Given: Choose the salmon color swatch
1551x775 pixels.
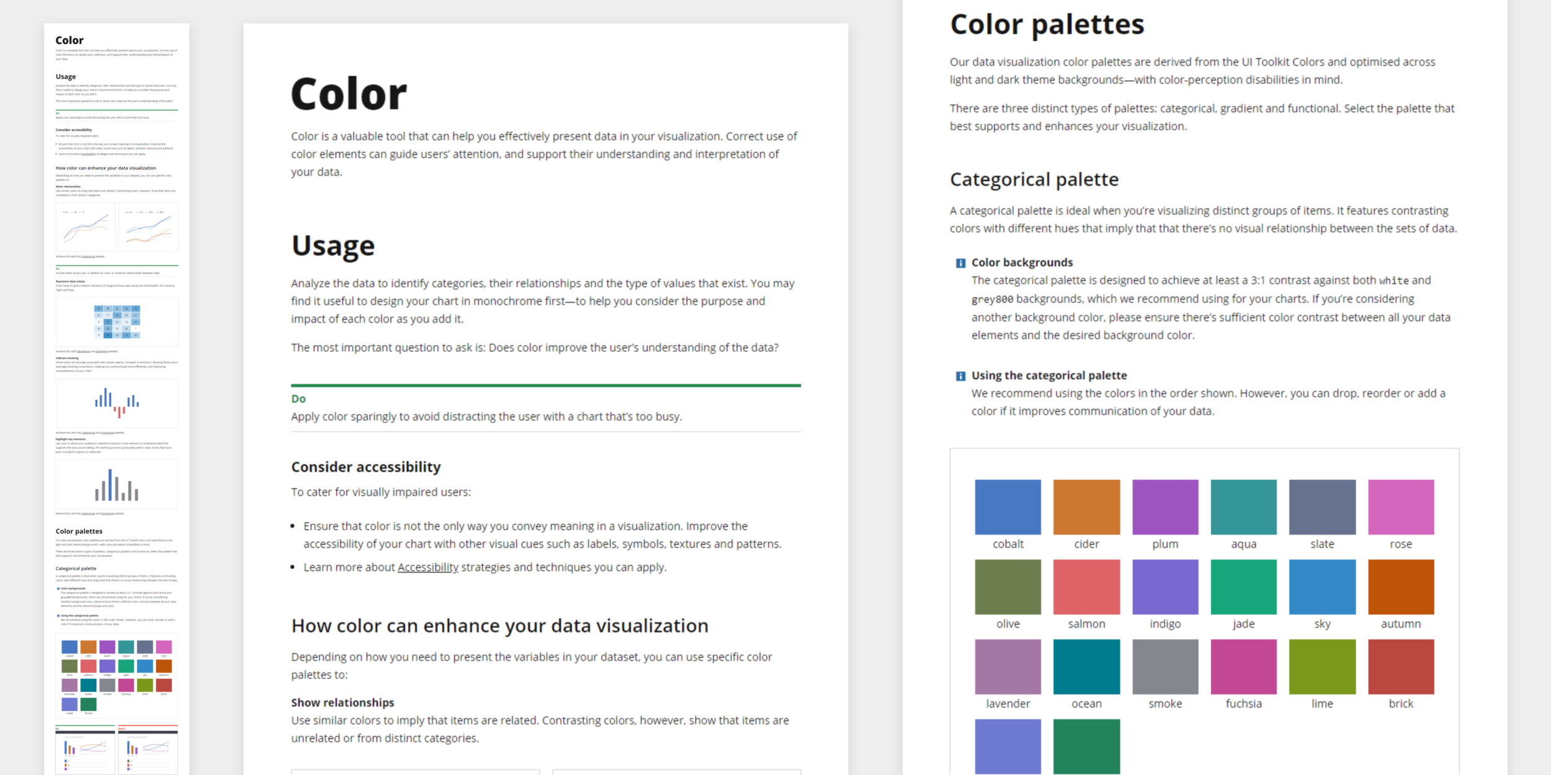Looking at the screenshot, I should coord(1086,587).
